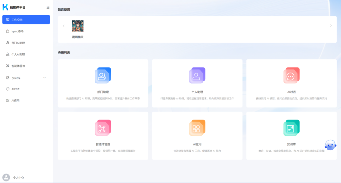This screenshot has height=183, width=341.
Task: Click the AI对话 pink card icon
Action: coord(291,75)
